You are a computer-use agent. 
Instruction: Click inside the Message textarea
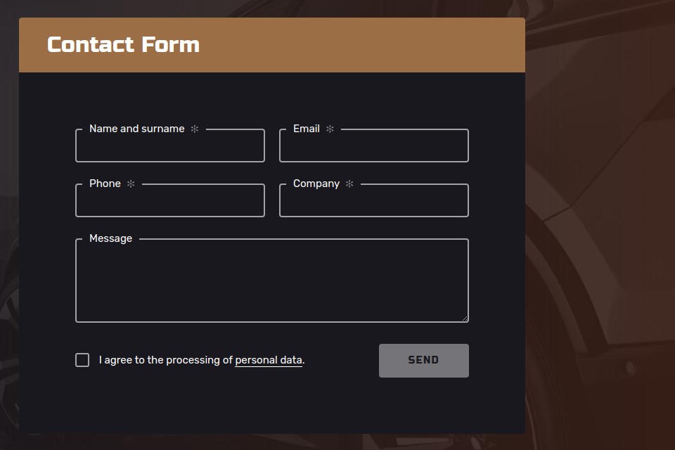point(272,280)
